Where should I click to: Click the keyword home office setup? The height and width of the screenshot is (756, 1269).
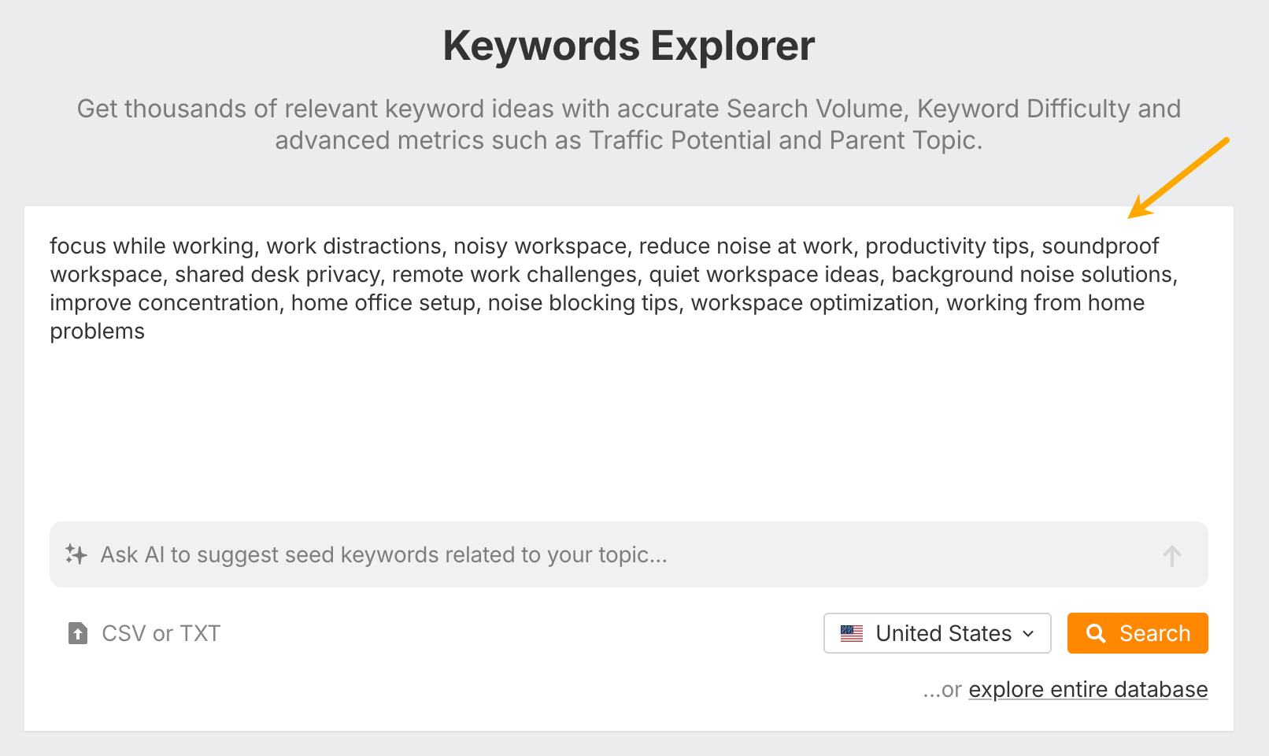(x=383, y=302)
